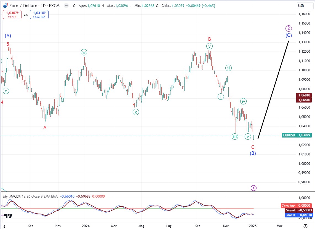This screenshot has width=315, height=229.
Task: Click the "2024" time axis label
Action: tap(86, 226)
